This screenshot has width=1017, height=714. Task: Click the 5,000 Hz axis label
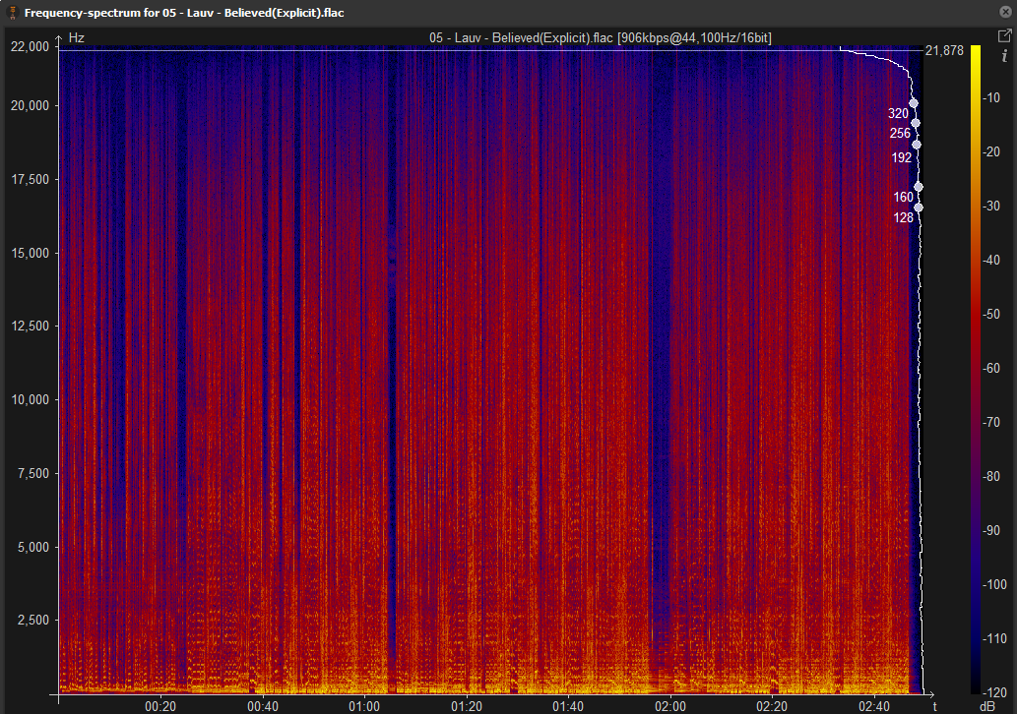[33, 547]
